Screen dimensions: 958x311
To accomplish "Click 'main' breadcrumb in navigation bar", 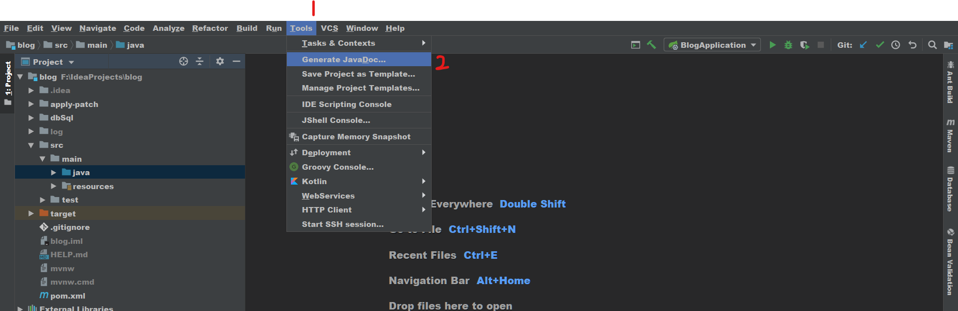I will 91,45.
